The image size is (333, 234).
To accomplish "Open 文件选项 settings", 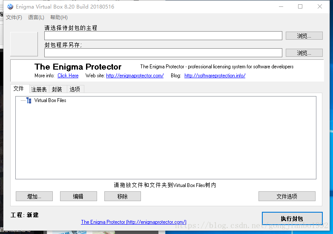I will coord(287,196).
